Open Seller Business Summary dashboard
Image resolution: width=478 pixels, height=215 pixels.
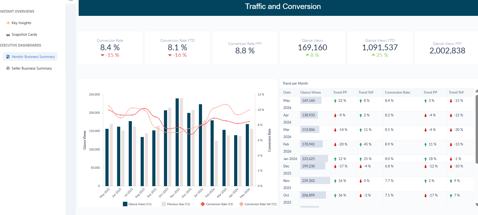[x=32, y=68]
